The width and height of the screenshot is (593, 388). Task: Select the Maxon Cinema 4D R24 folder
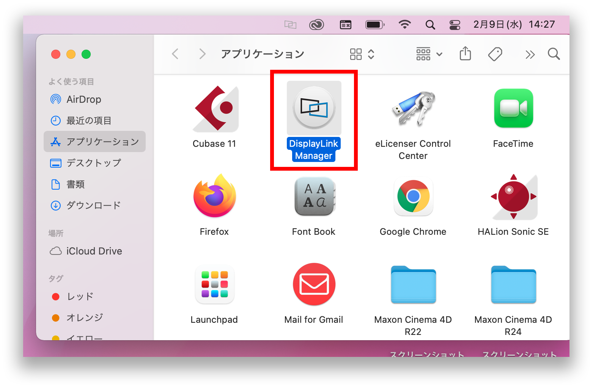click(513, 285)
